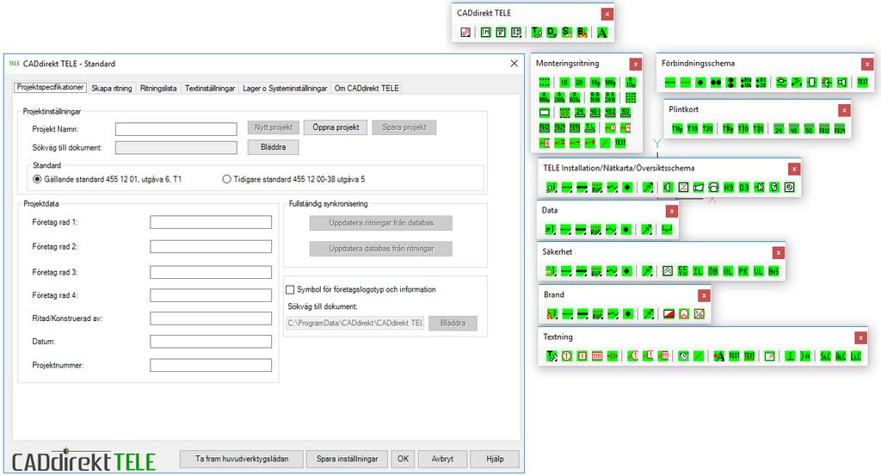Screen dimensions: 881x476
Task: Select the 10 block icon in Monteringsritning
Action: [564, 83]
